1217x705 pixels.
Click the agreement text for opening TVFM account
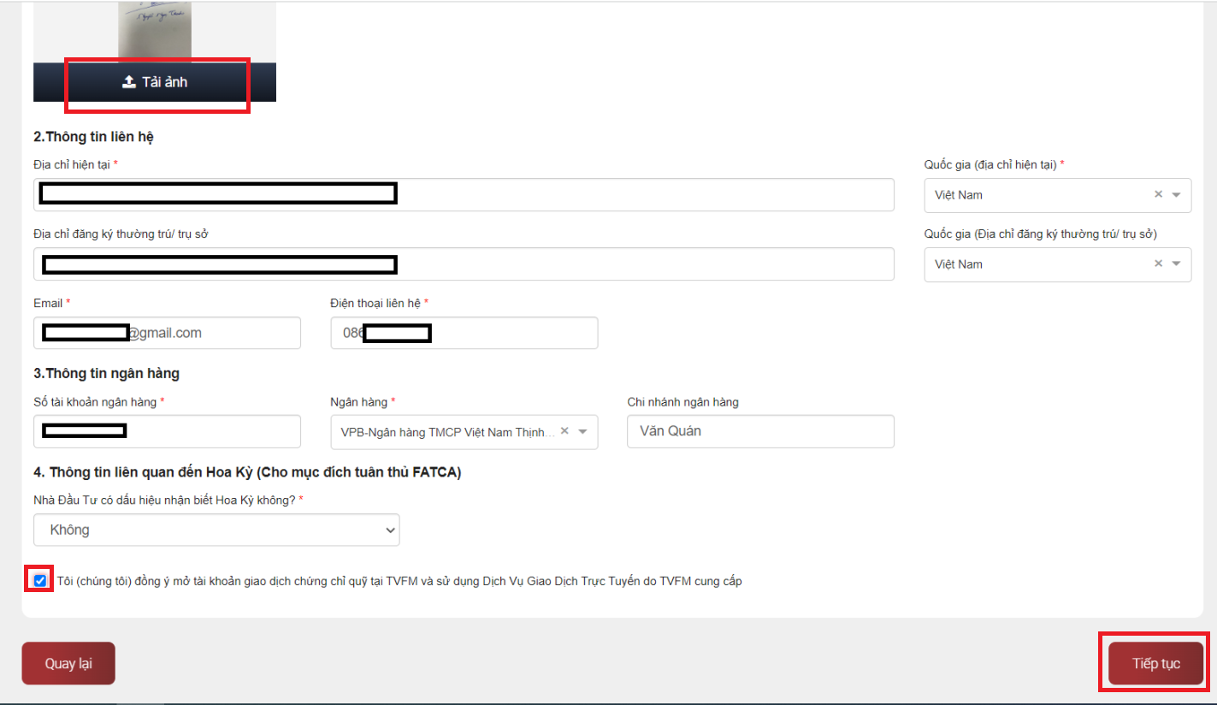pyautogui.click(x=399, y=582)
